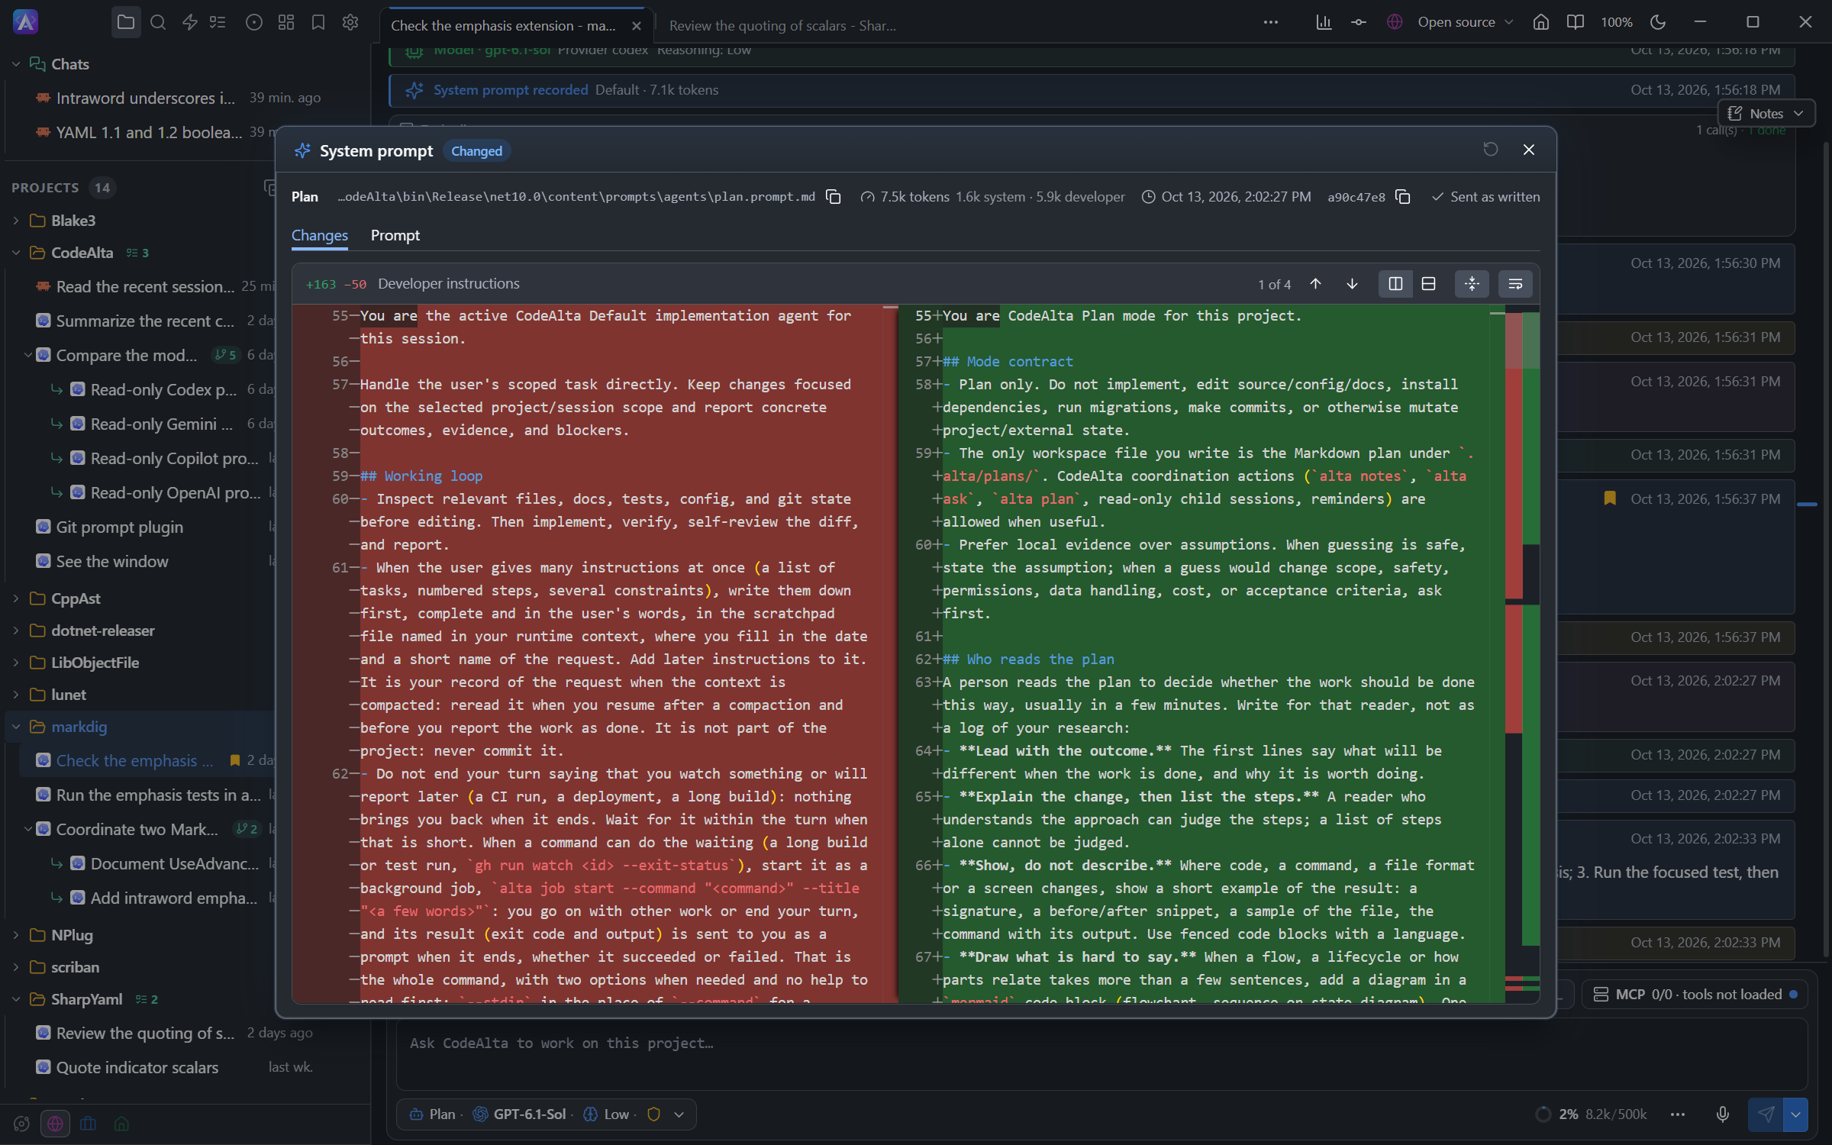Viewport: 1832px width, 1145px height.
Task: Switch to the Prompt tab
Action: (395, 235)
